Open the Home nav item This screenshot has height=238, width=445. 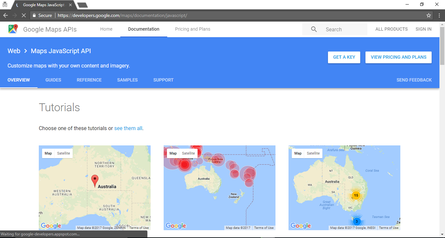(x=106, y=29)
